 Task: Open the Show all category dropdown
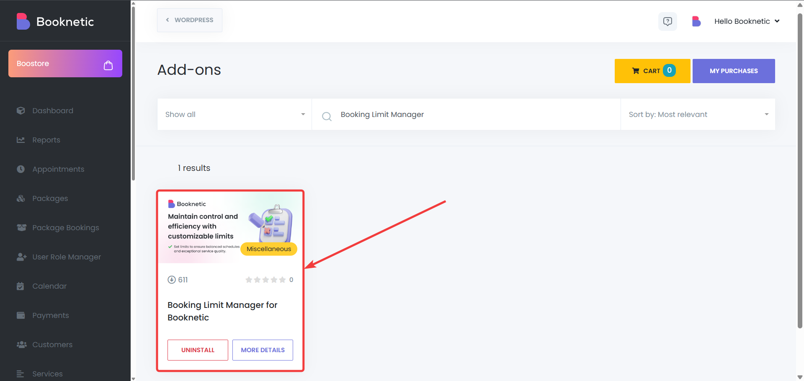(x=234, y=114)
